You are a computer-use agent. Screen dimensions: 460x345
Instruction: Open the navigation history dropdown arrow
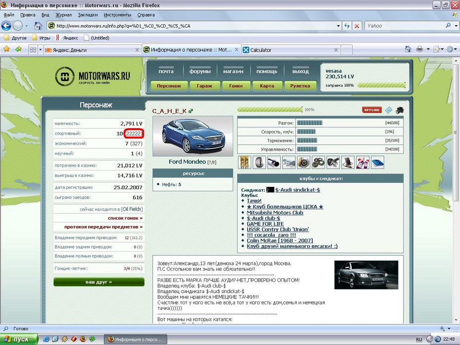point(26,26)
